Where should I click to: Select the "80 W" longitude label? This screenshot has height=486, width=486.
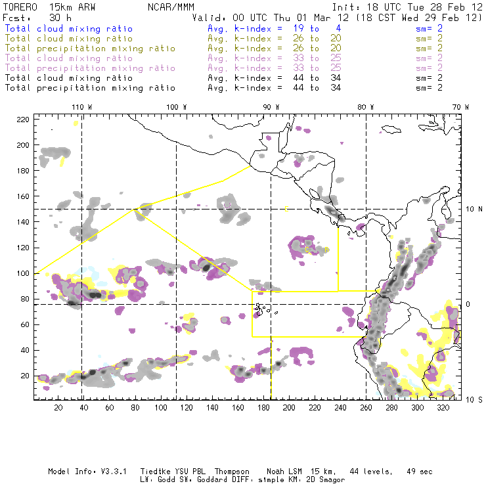(365, 107)
